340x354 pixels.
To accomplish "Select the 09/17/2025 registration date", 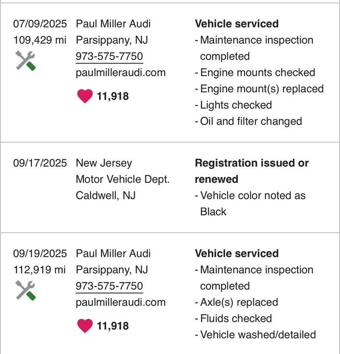I will click(x=40, y=163).
